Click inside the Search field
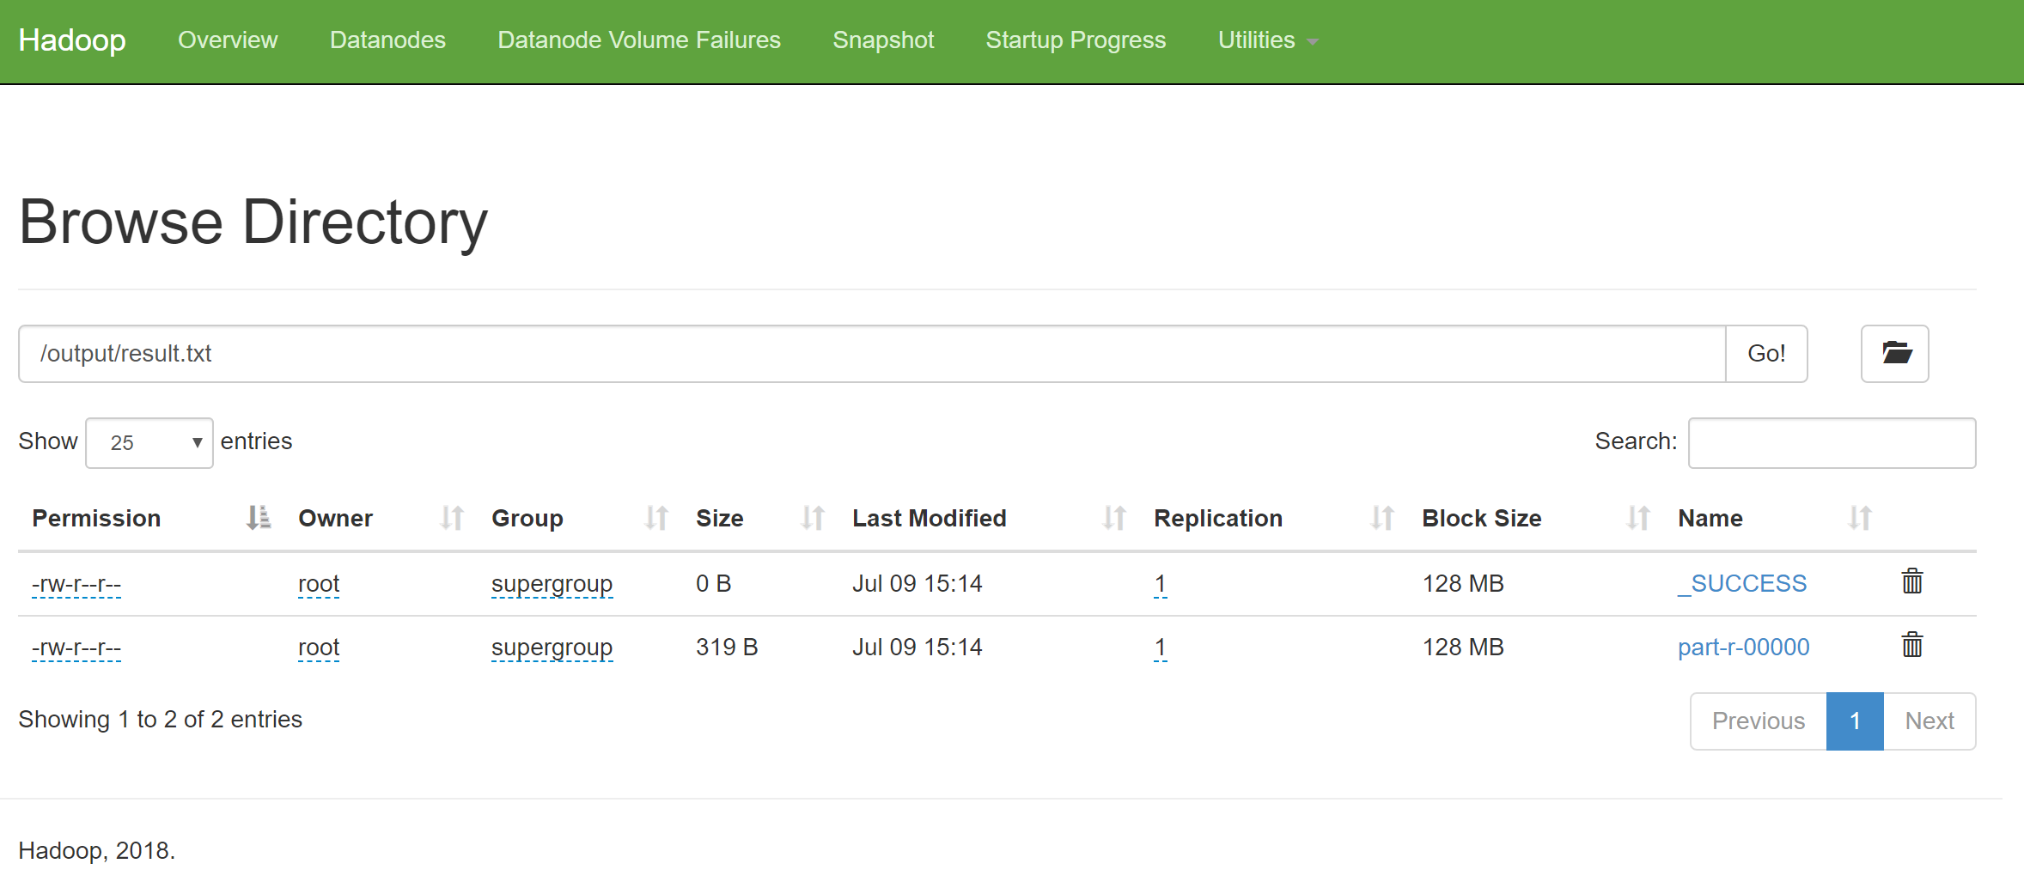Image resolution: width=2024 pixels, height=888 pixels. (1831, 442)
